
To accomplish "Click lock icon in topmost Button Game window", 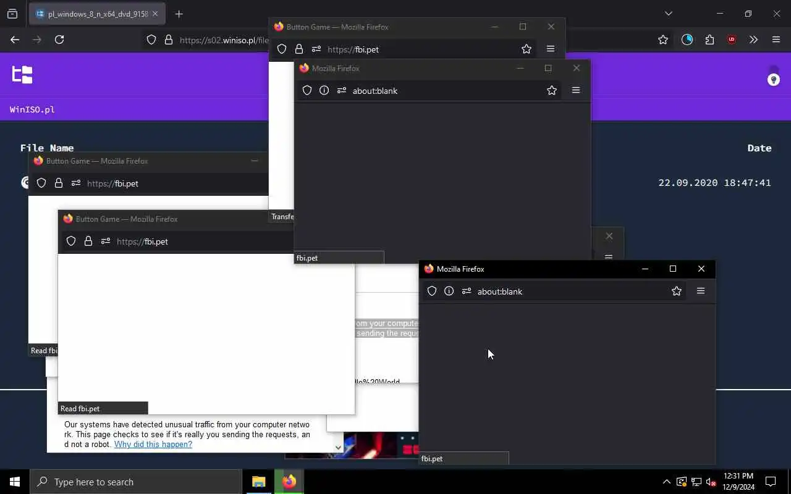I will point(299,49).
